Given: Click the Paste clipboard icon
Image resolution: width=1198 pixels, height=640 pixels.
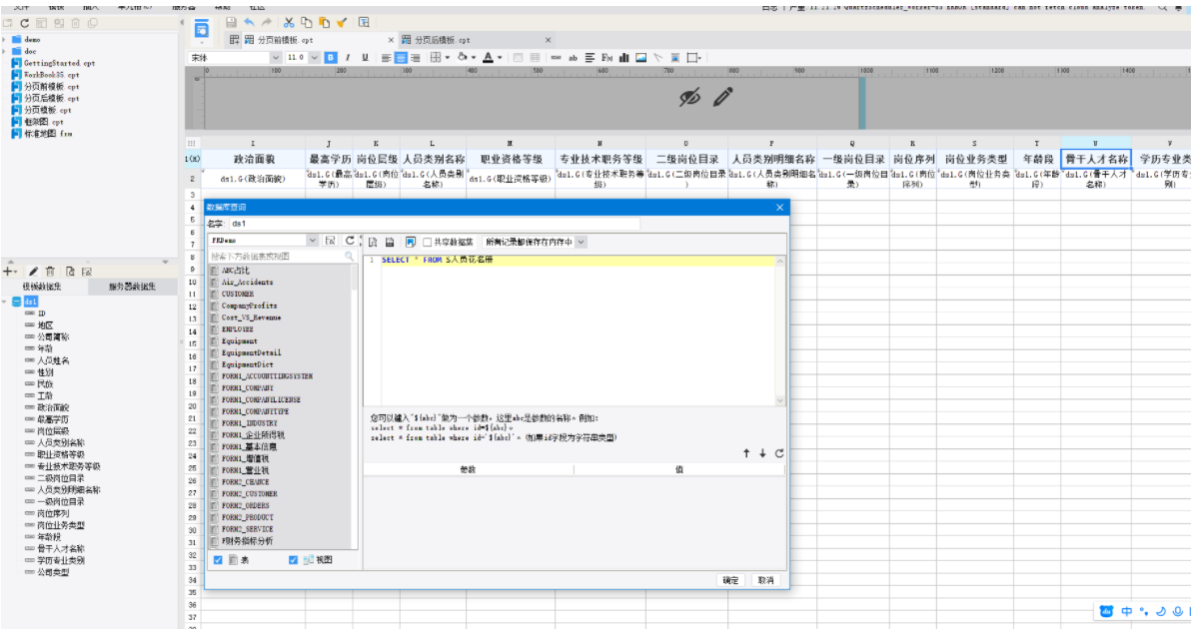Looking at the screenshot, I should (324, 23).
